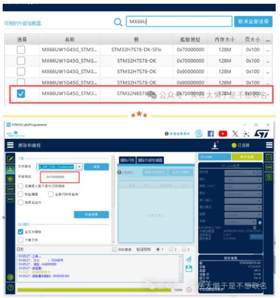The height and width of the screenshot is (298, 280).
Task: Open the X (Twitter) icon
Action: (235, 134)
